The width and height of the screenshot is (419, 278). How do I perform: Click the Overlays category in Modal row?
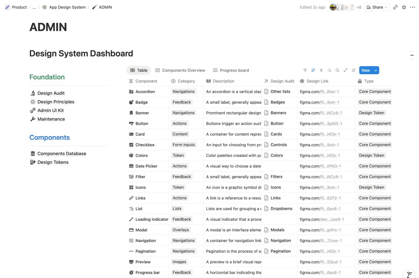click(181, 230)
